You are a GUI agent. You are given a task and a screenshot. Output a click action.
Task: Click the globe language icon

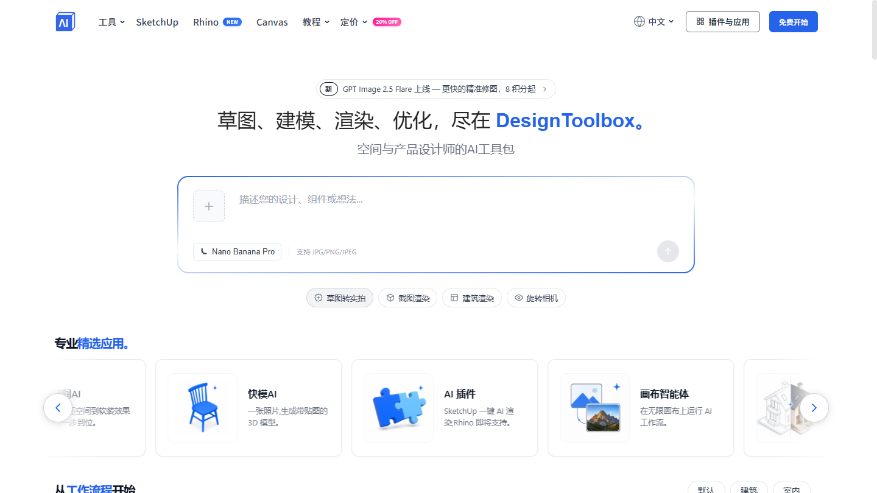639,21
